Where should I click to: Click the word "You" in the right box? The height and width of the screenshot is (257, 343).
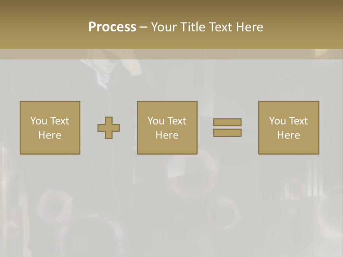coord(278,121)
